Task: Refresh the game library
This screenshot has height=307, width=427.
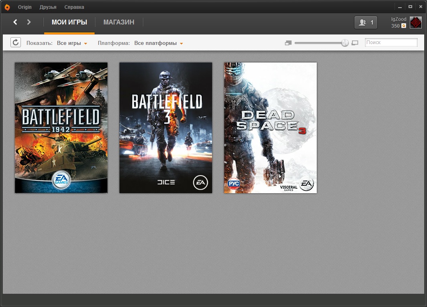Action: point(16,42)
